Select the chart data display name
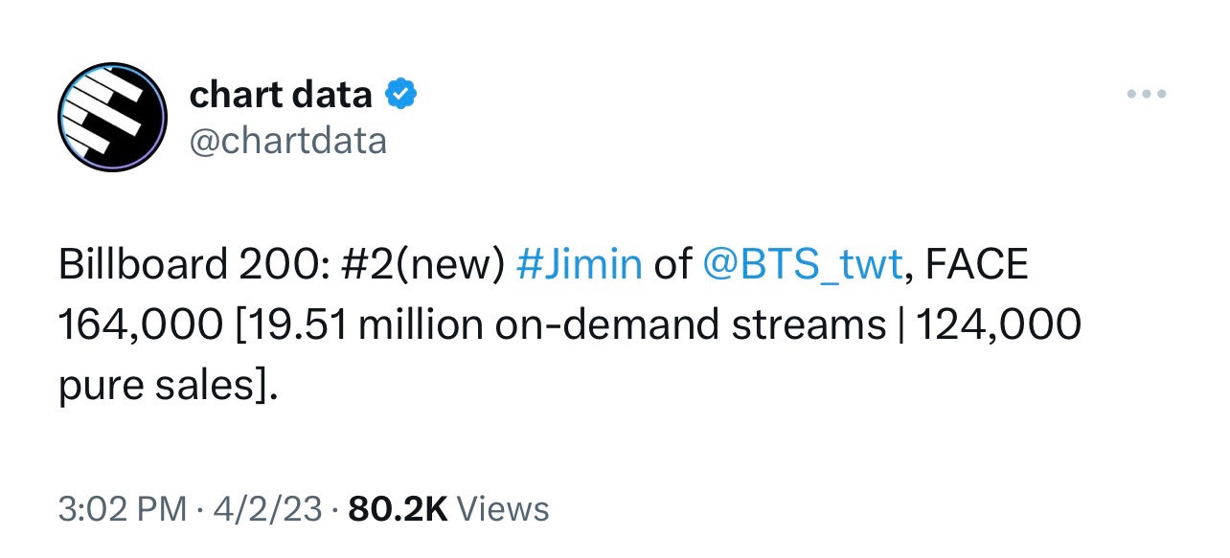The width and height of the screenshot is (1230, 558). pyautogui.click(x=281, y=93)
